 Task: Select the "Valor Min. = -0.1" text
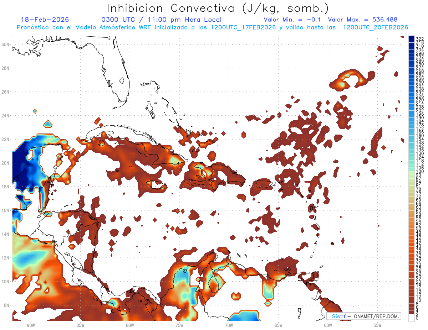point(292,20)
